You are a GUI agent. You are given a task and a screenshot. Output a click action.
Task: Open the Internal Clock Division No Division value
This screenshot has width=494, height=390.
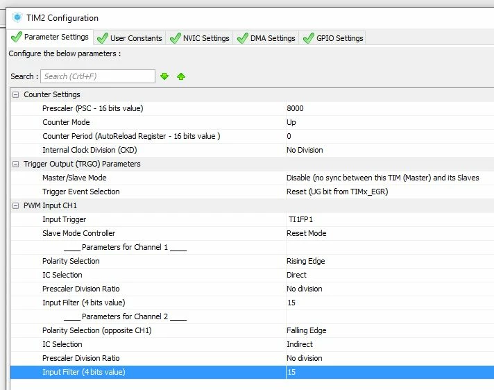[305, 150]
